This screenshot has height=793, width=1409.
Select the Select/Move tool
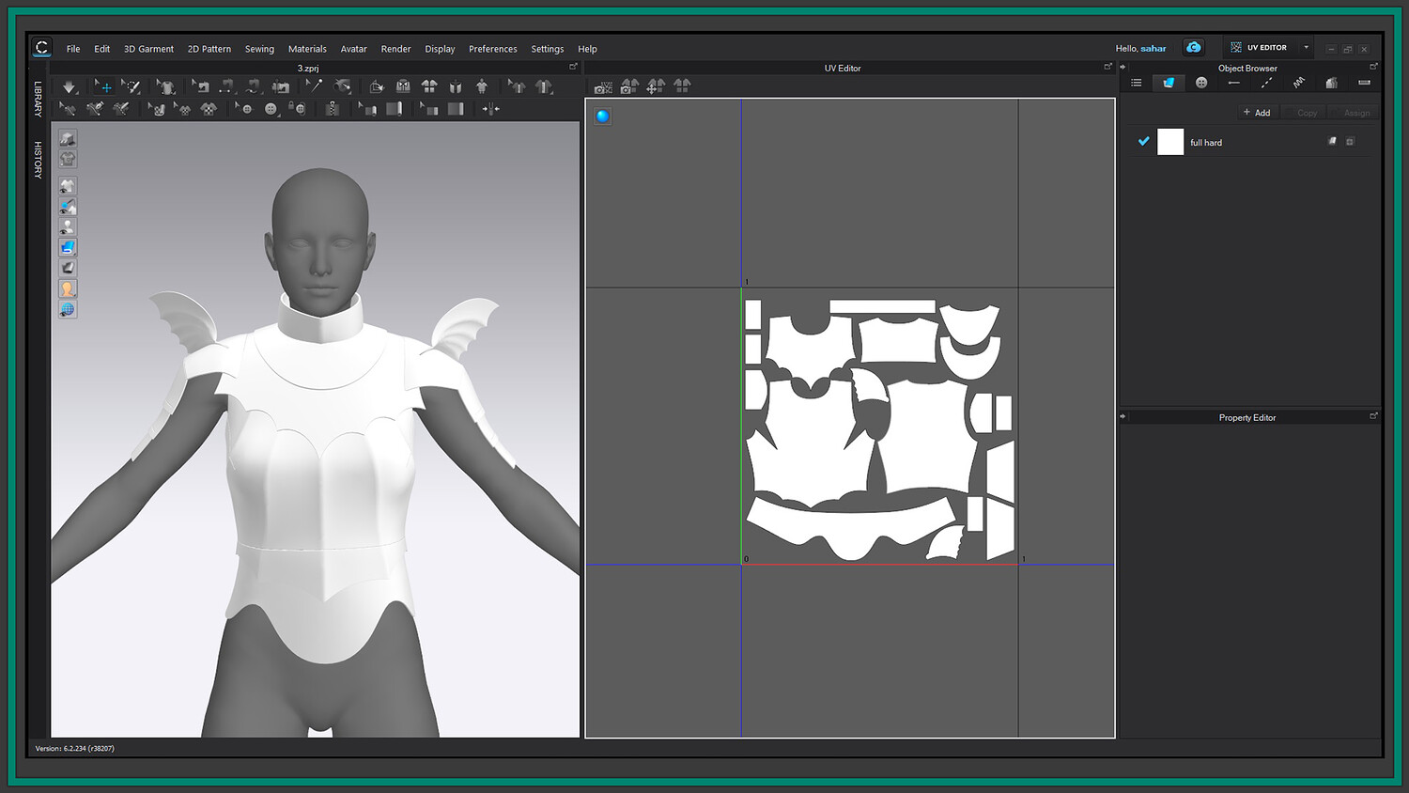(102, 87)
